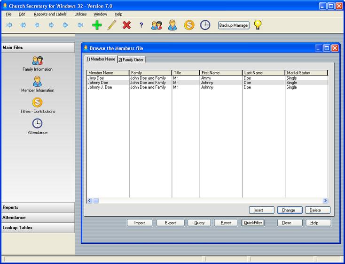Open the Window menu
The image size is (345, 264).
(x=100, y=14)
